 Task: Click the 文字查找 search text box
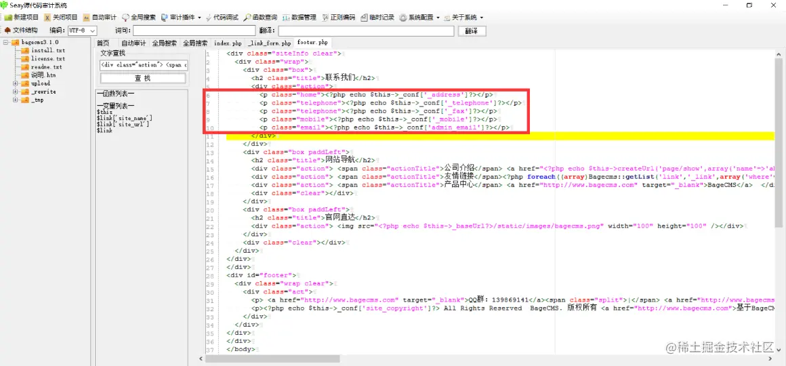(x=143, y=64)
